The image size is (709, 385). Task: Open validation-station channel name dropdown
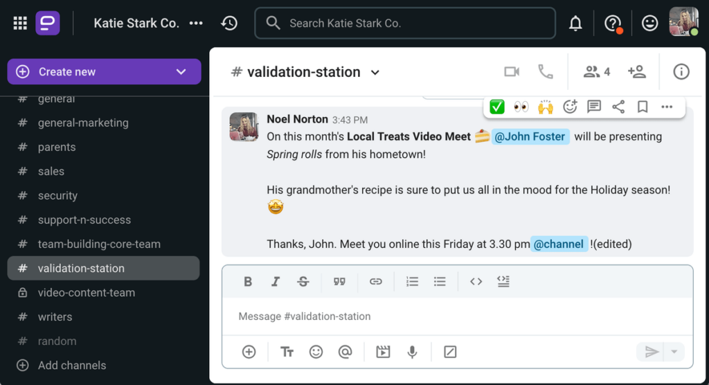[375, 73]
